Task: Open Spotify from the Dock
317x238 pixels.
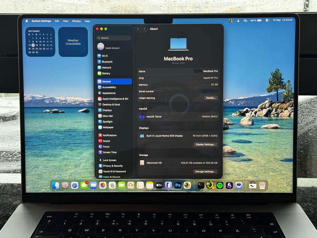Action: pyautogui.click(x=220, y=185)
